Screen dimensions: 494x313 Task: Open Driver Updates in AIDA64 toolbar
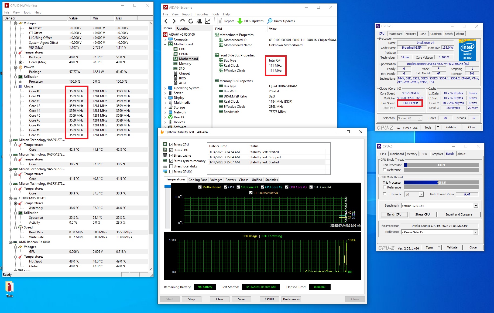coord(281,21)
